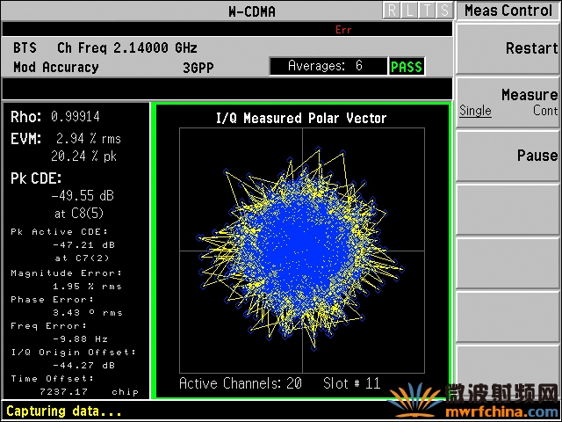Viewport: 562px width, 422px height.
Task: Click the I/Q Measured Polar Vector plot
Action: (302, 250)
